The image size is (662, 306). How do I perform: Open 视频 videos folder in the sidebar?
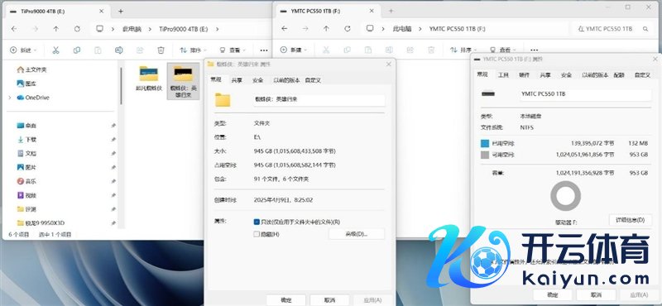pyautogui.click(x=26, y=195)
